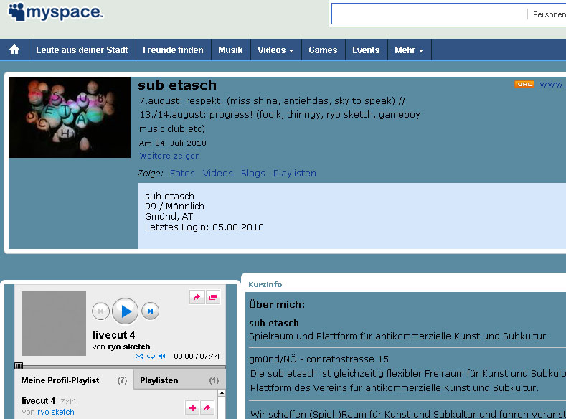Image resolution: width=566 pixels, height=419 pixels.
Task: Click the Über mich: heading
Action: [277, 305]
